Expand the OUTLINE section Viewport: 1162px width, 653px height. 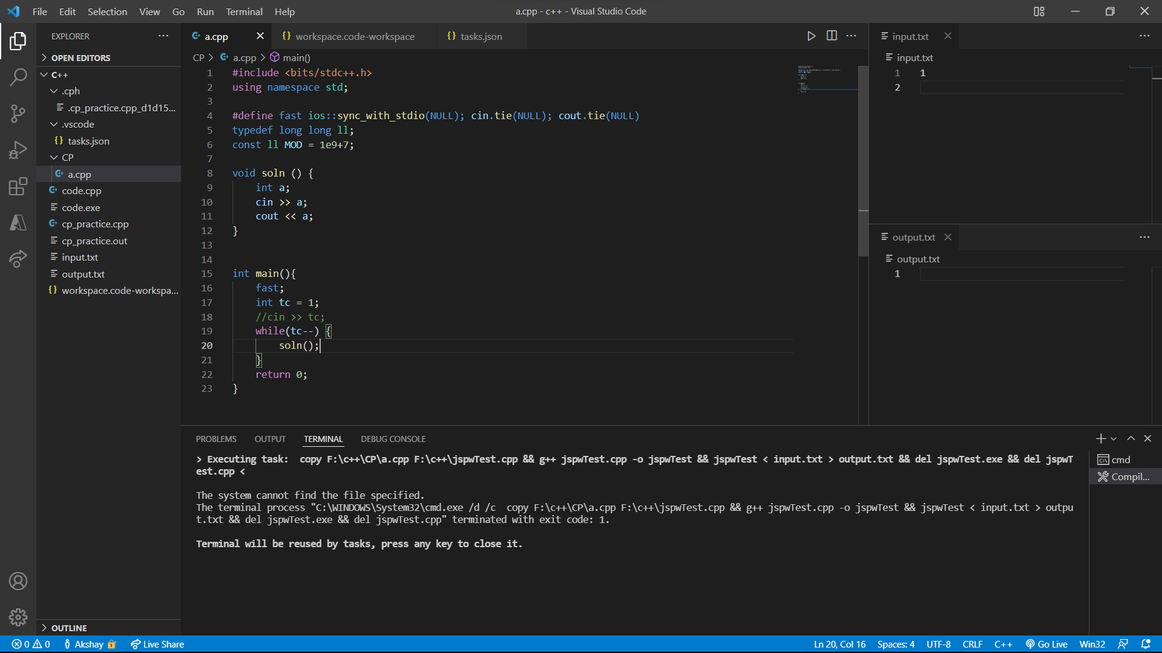click(x=68, y=628)
